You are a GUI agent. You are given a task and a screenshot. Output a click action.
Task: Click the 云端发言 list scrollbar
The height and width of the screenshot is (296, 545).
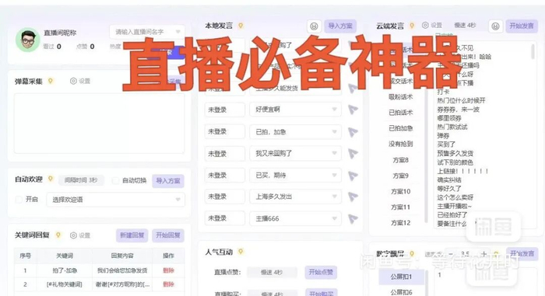pyautogui.click(x=533, y=52)
